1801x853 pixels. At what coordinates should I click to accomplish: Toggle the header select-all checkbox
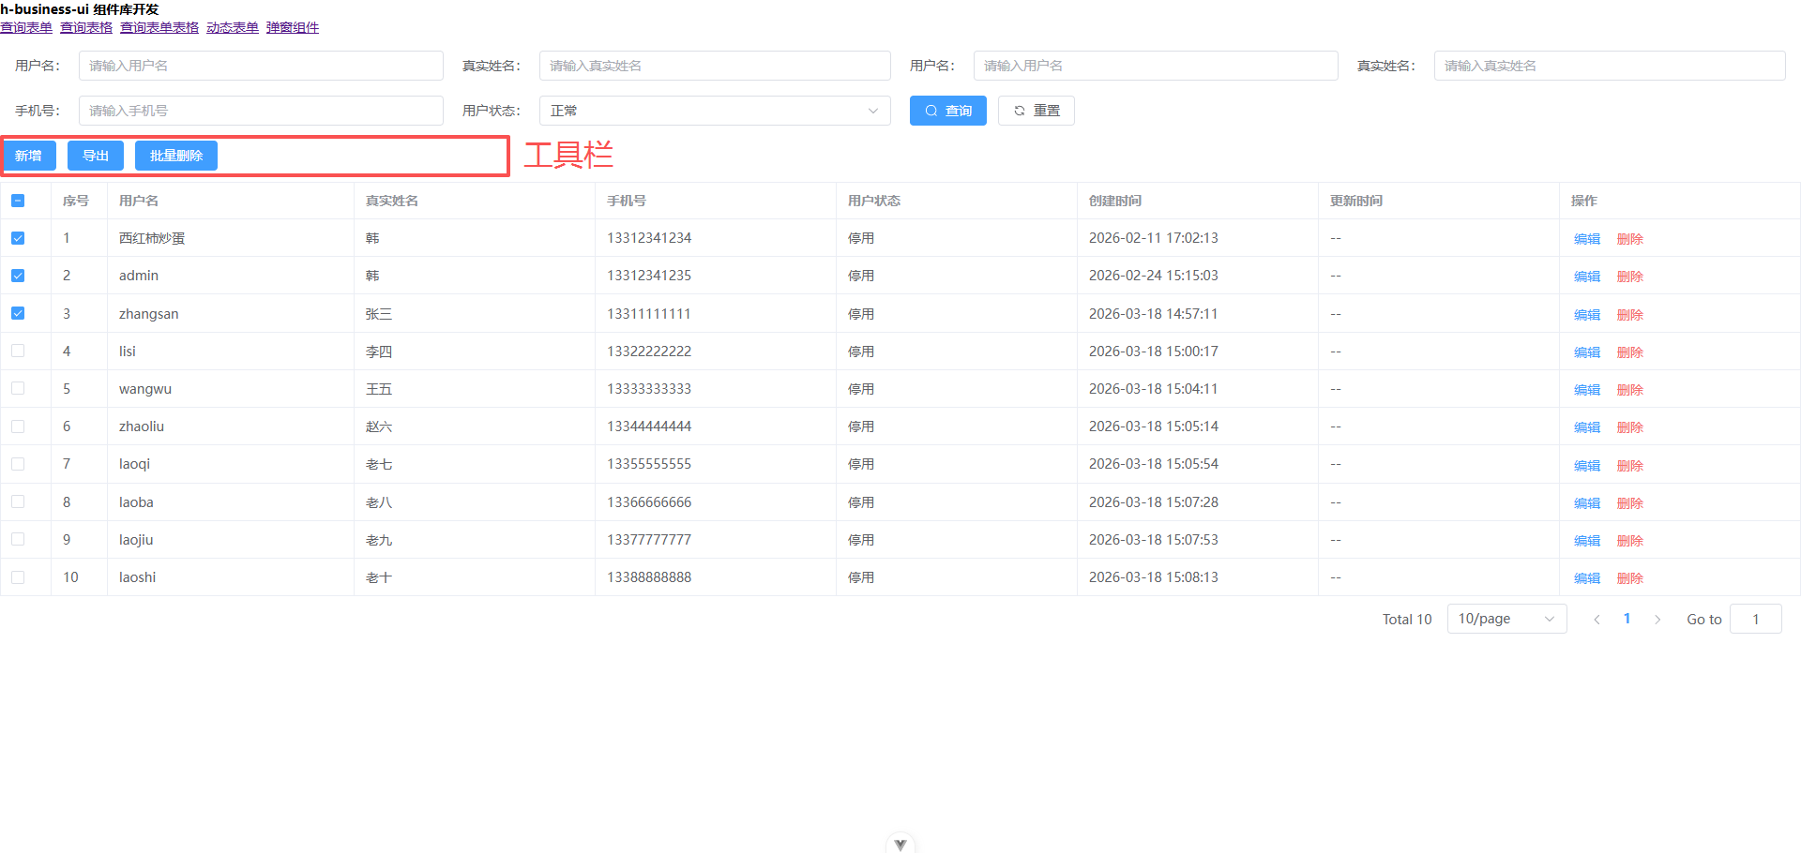pos(18,201)
